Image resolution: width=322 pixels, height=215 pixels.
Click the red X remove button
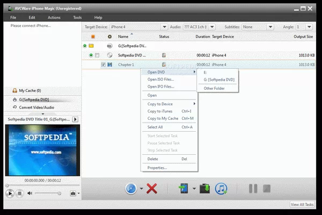click(x=152, y=189)
